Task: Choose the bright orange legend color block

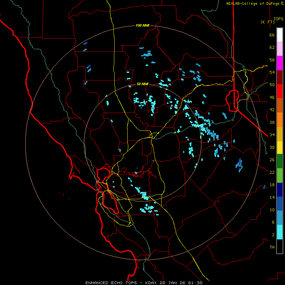Action: click(x=280, y=120)
